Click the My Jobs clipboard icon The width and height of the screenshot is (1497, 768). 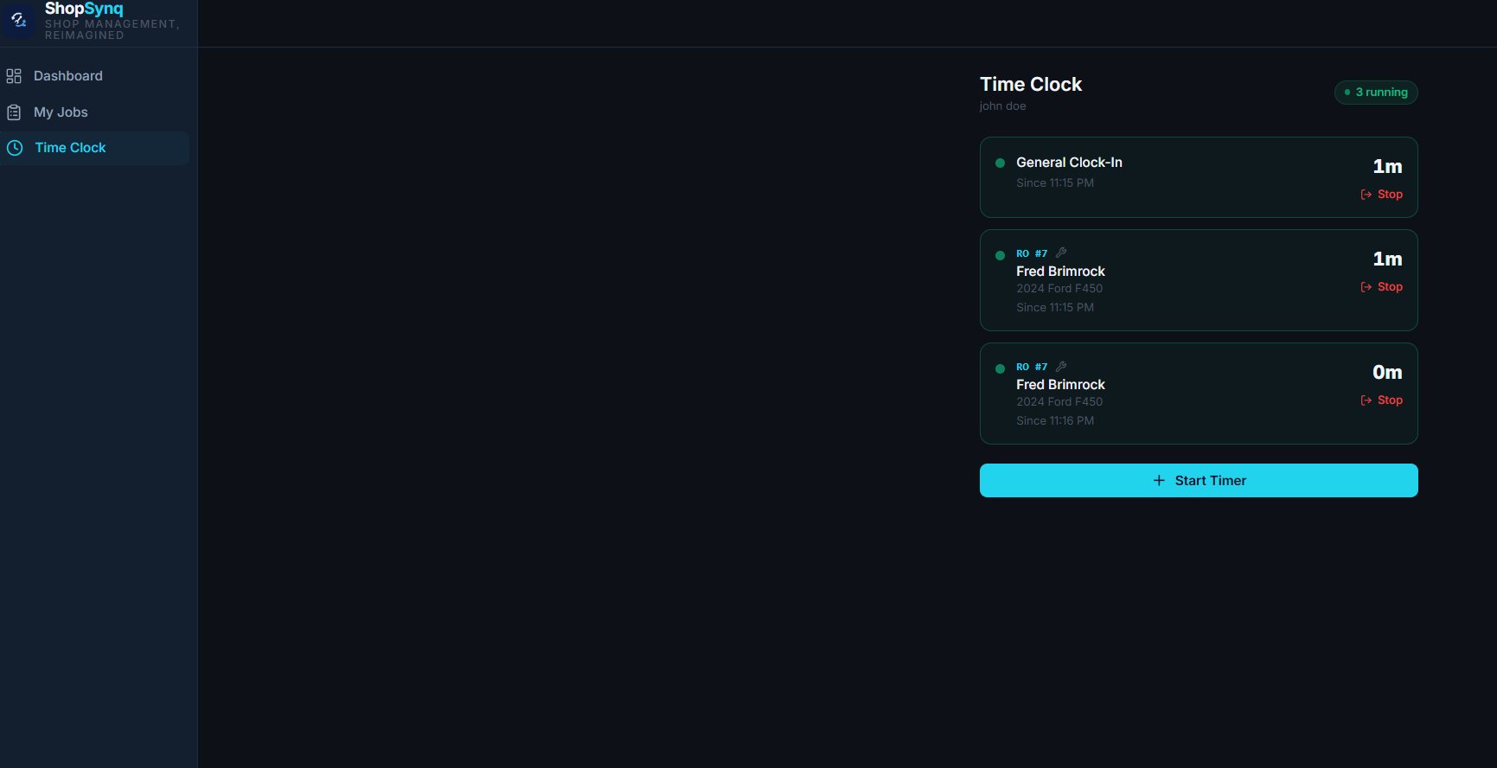[x=14, y=112]
